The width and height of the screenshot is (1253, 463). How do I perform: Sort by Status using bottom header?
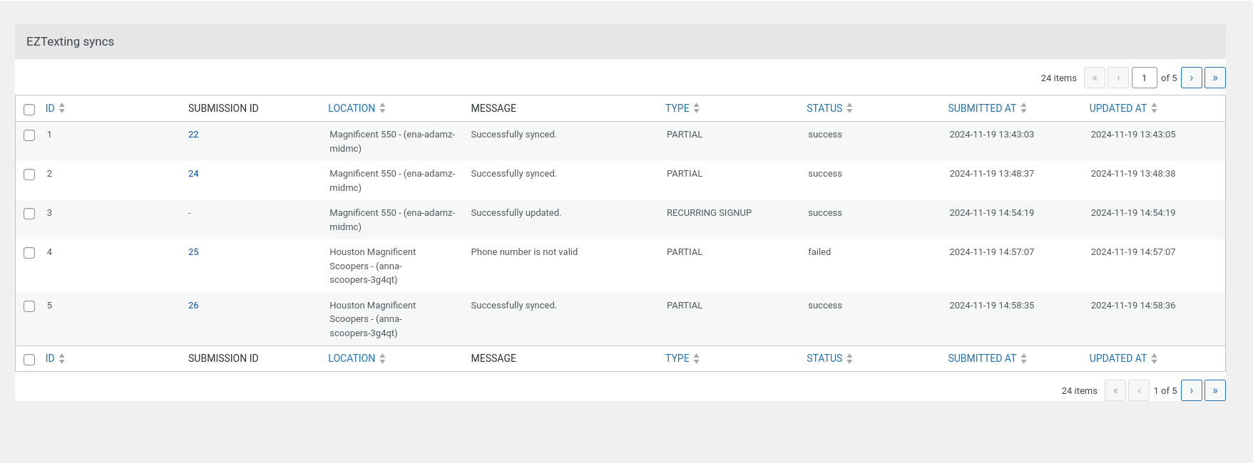tap(824, 358)
